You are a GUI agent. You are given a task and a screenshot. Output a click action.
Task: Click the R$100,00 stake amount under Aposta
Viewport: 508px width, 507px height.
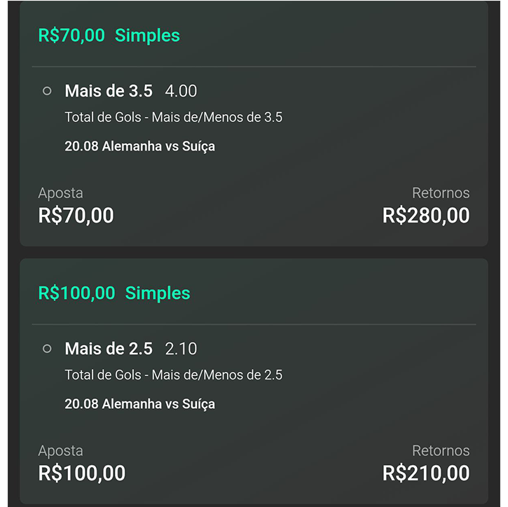point(81,473)
